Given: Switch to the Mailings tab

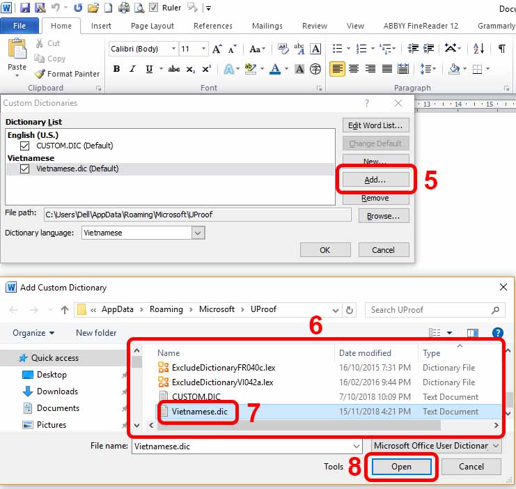Looking at the screenshot, I should coord(267,26).
